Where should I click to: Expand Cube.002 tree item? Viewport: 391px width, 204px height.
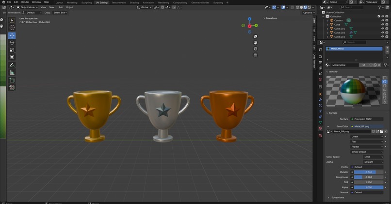327,32
